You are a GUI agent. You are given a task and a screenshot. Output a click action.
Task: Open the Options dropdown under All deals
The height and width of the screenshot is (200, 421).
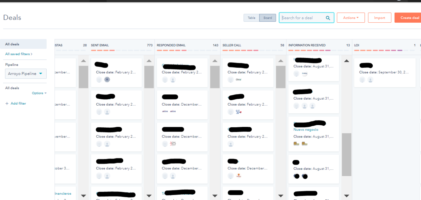(39, 93)
